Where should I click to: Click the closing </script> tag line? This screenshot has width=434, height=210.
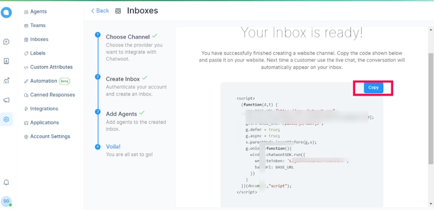[247, 192]
